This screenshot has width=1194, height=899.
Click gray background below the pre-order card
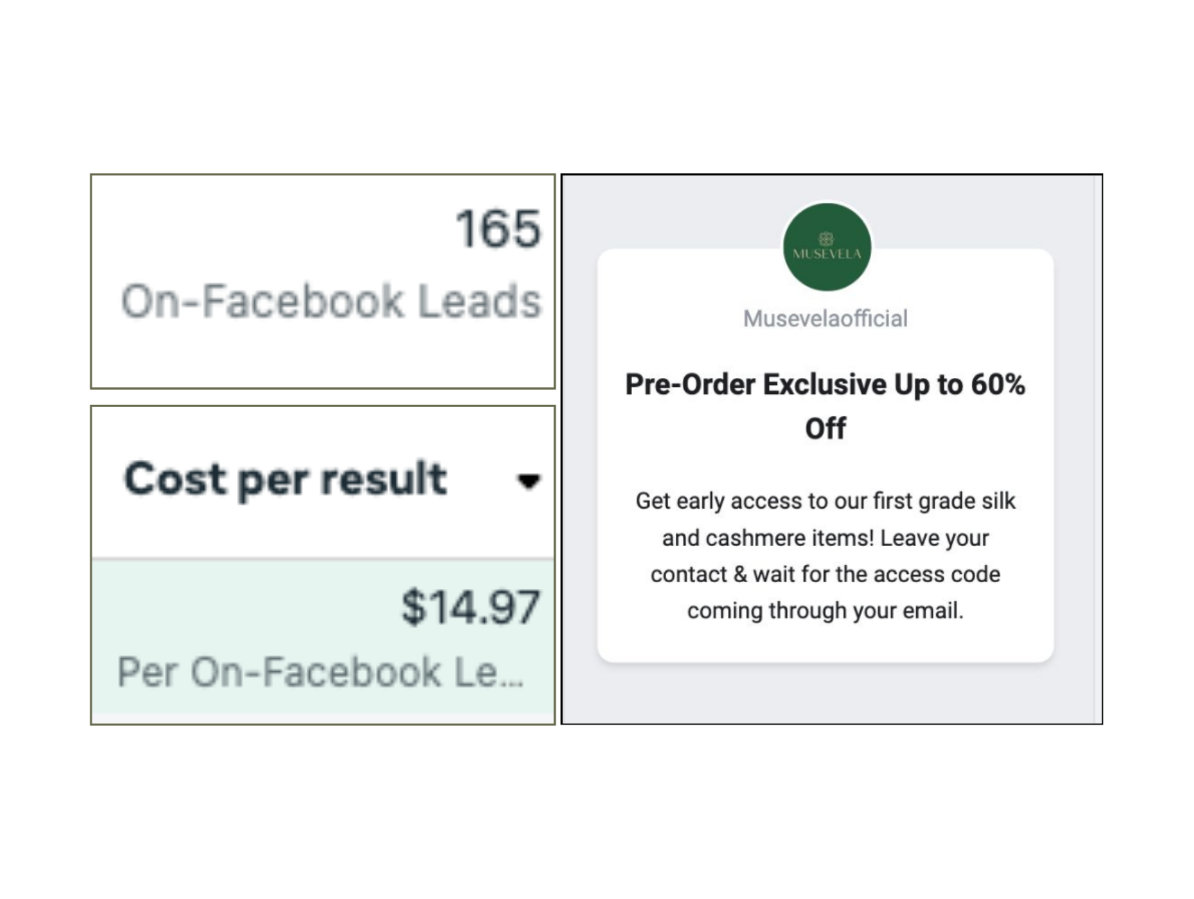click(825, 693)
